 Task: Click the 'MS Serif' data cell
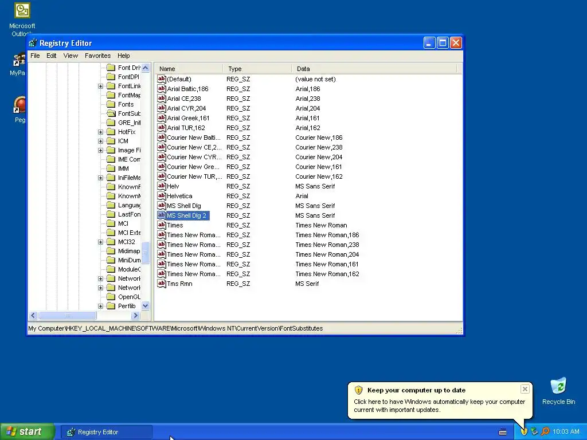tap(307, 284)
